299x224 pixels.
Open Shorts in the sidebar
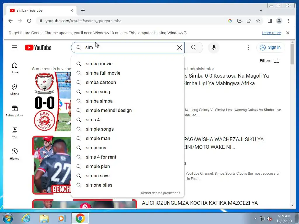click(15, 90)
